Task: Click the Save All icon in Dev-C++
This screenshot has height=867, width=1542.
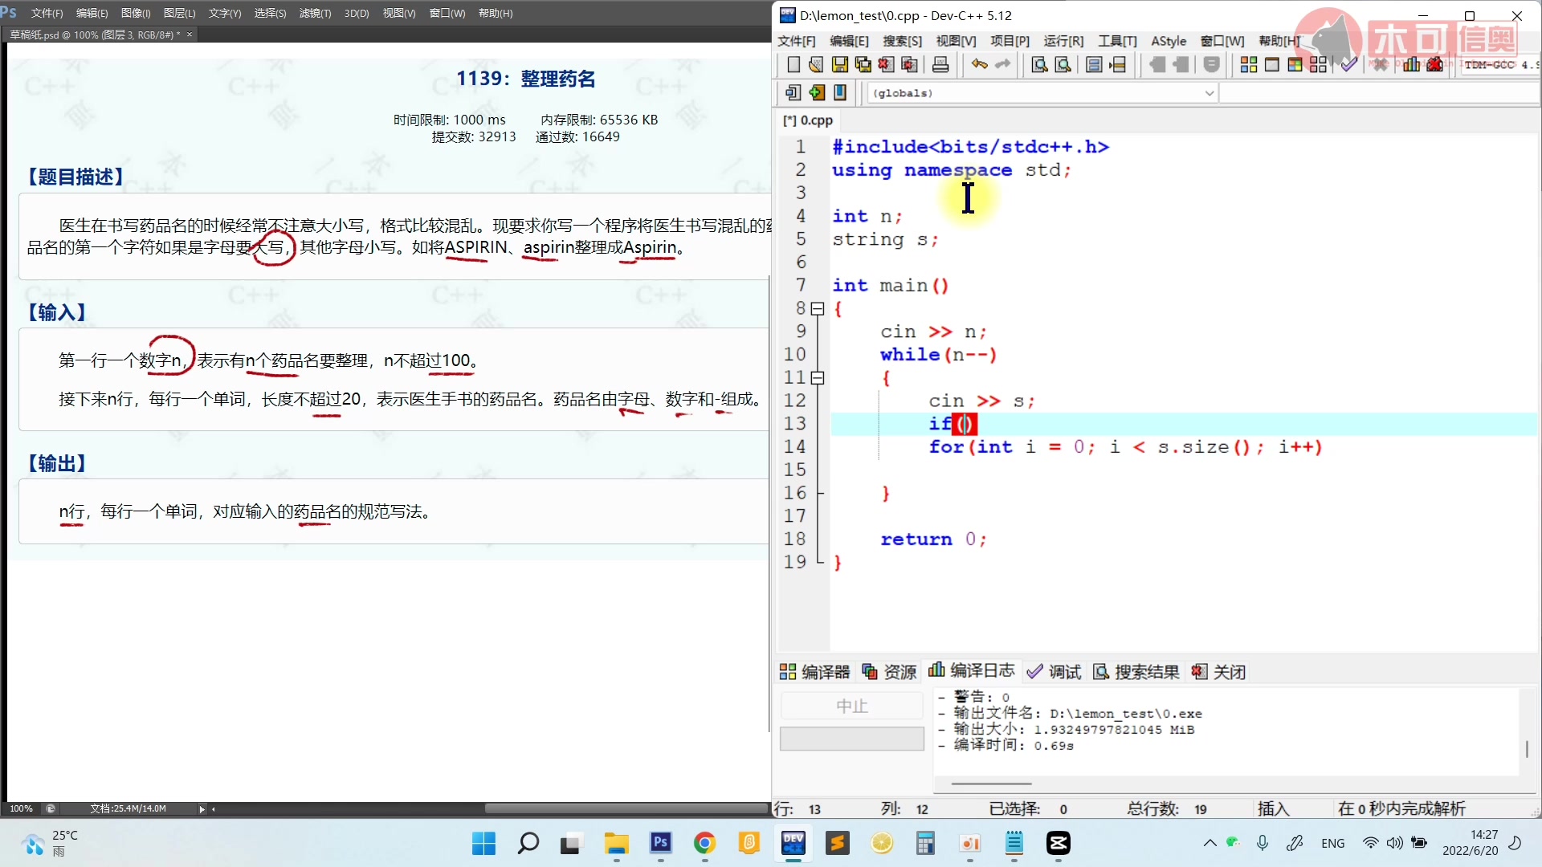Action: [x=863, y=65]
